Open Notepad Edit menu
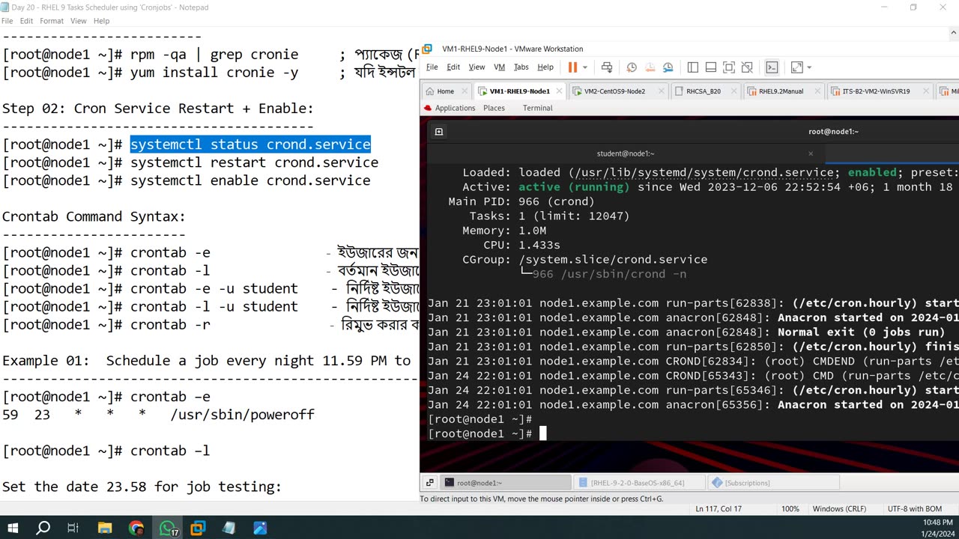Image resolution: width=959 pixels, height=539 pixels. tap(26, 21)
